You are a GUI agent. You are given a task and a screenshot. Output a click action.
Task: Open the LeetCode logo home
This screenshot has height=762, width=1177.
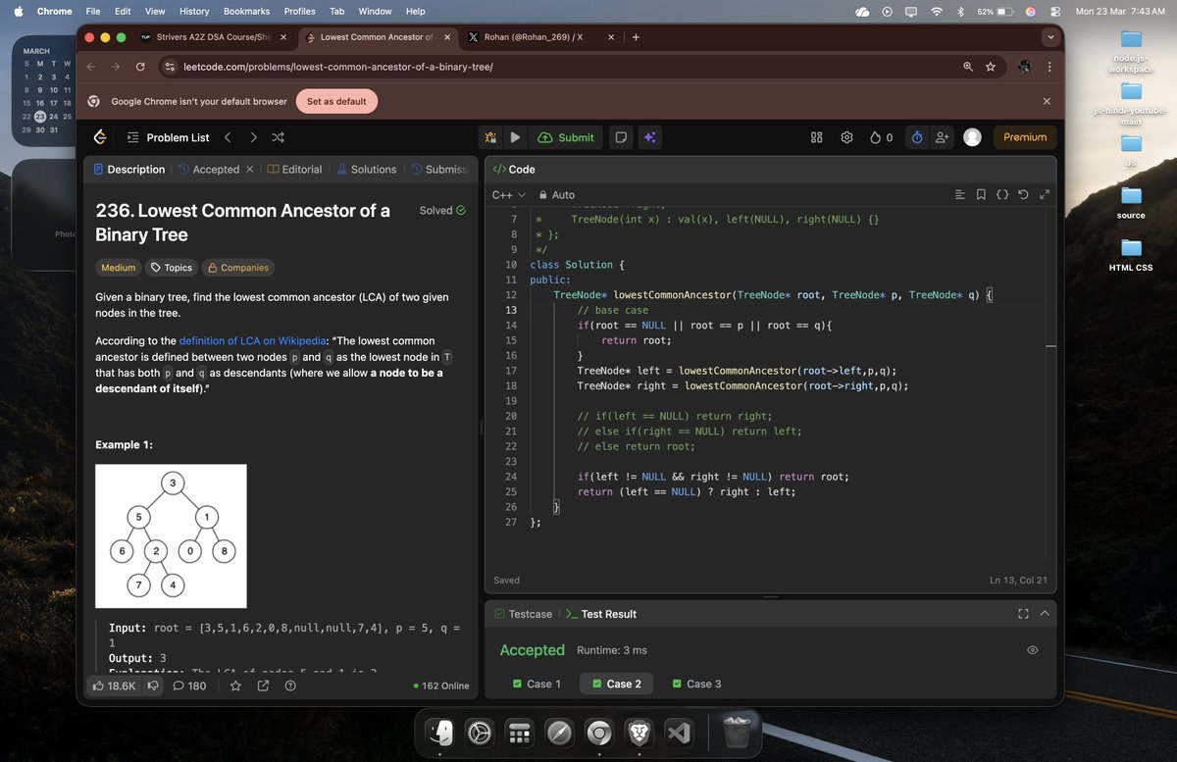tap(100, 137)
